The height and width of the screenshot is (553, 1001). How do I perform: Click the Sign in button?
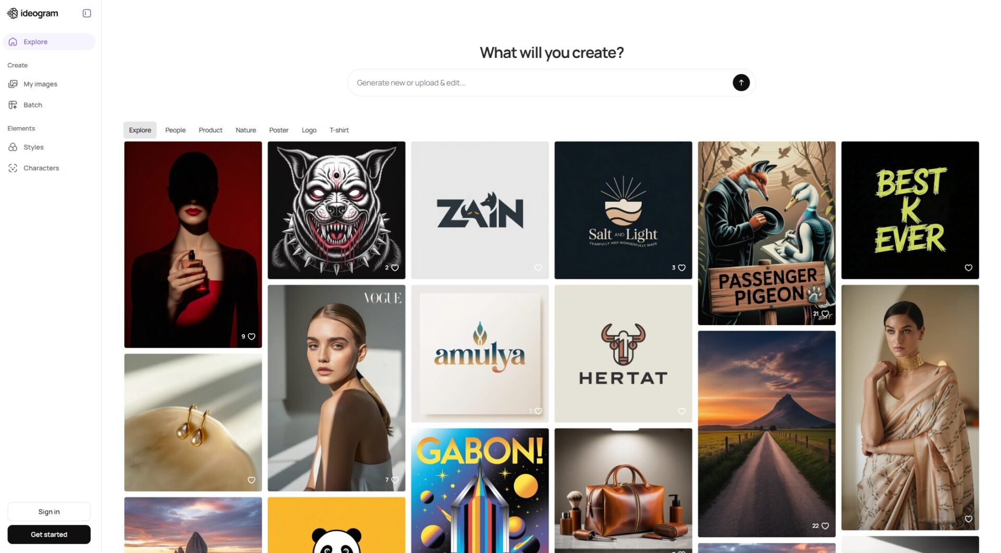(49, 512)
